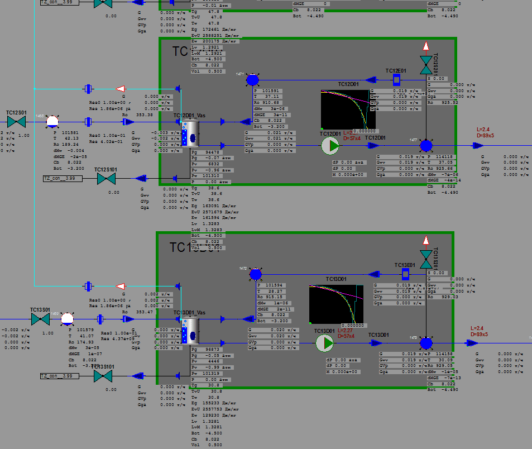Open the TC13D01 pump curve graph
Screen dimensions: 532x449
click(x=336, y=304)
